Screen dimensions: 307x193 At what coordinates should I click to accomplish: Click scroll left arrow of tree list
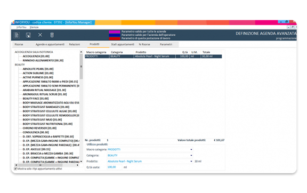tap(16, 165)
